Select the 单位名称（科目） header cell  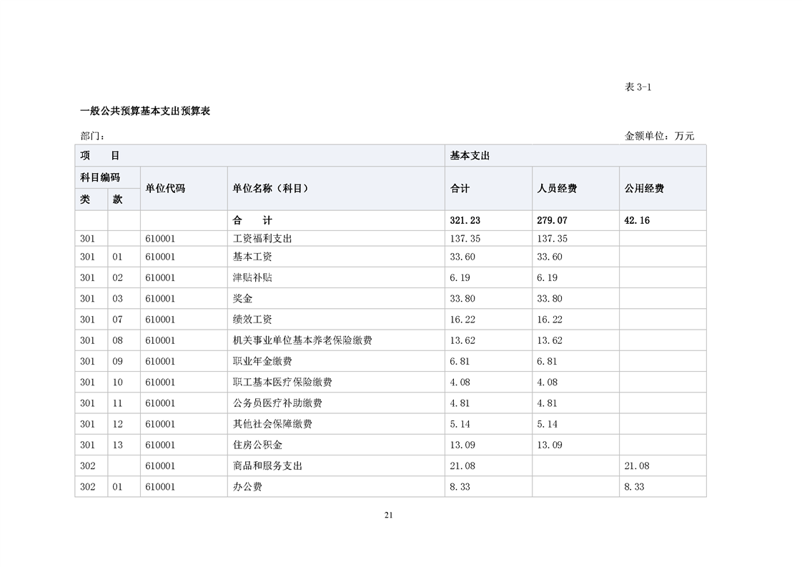[336, 188]
